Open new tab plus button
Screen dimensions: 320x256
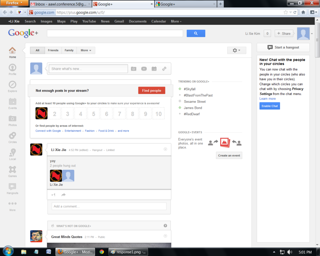click(x=220, y=4)
